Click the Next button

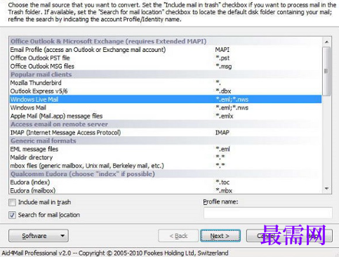pos(220,236)
